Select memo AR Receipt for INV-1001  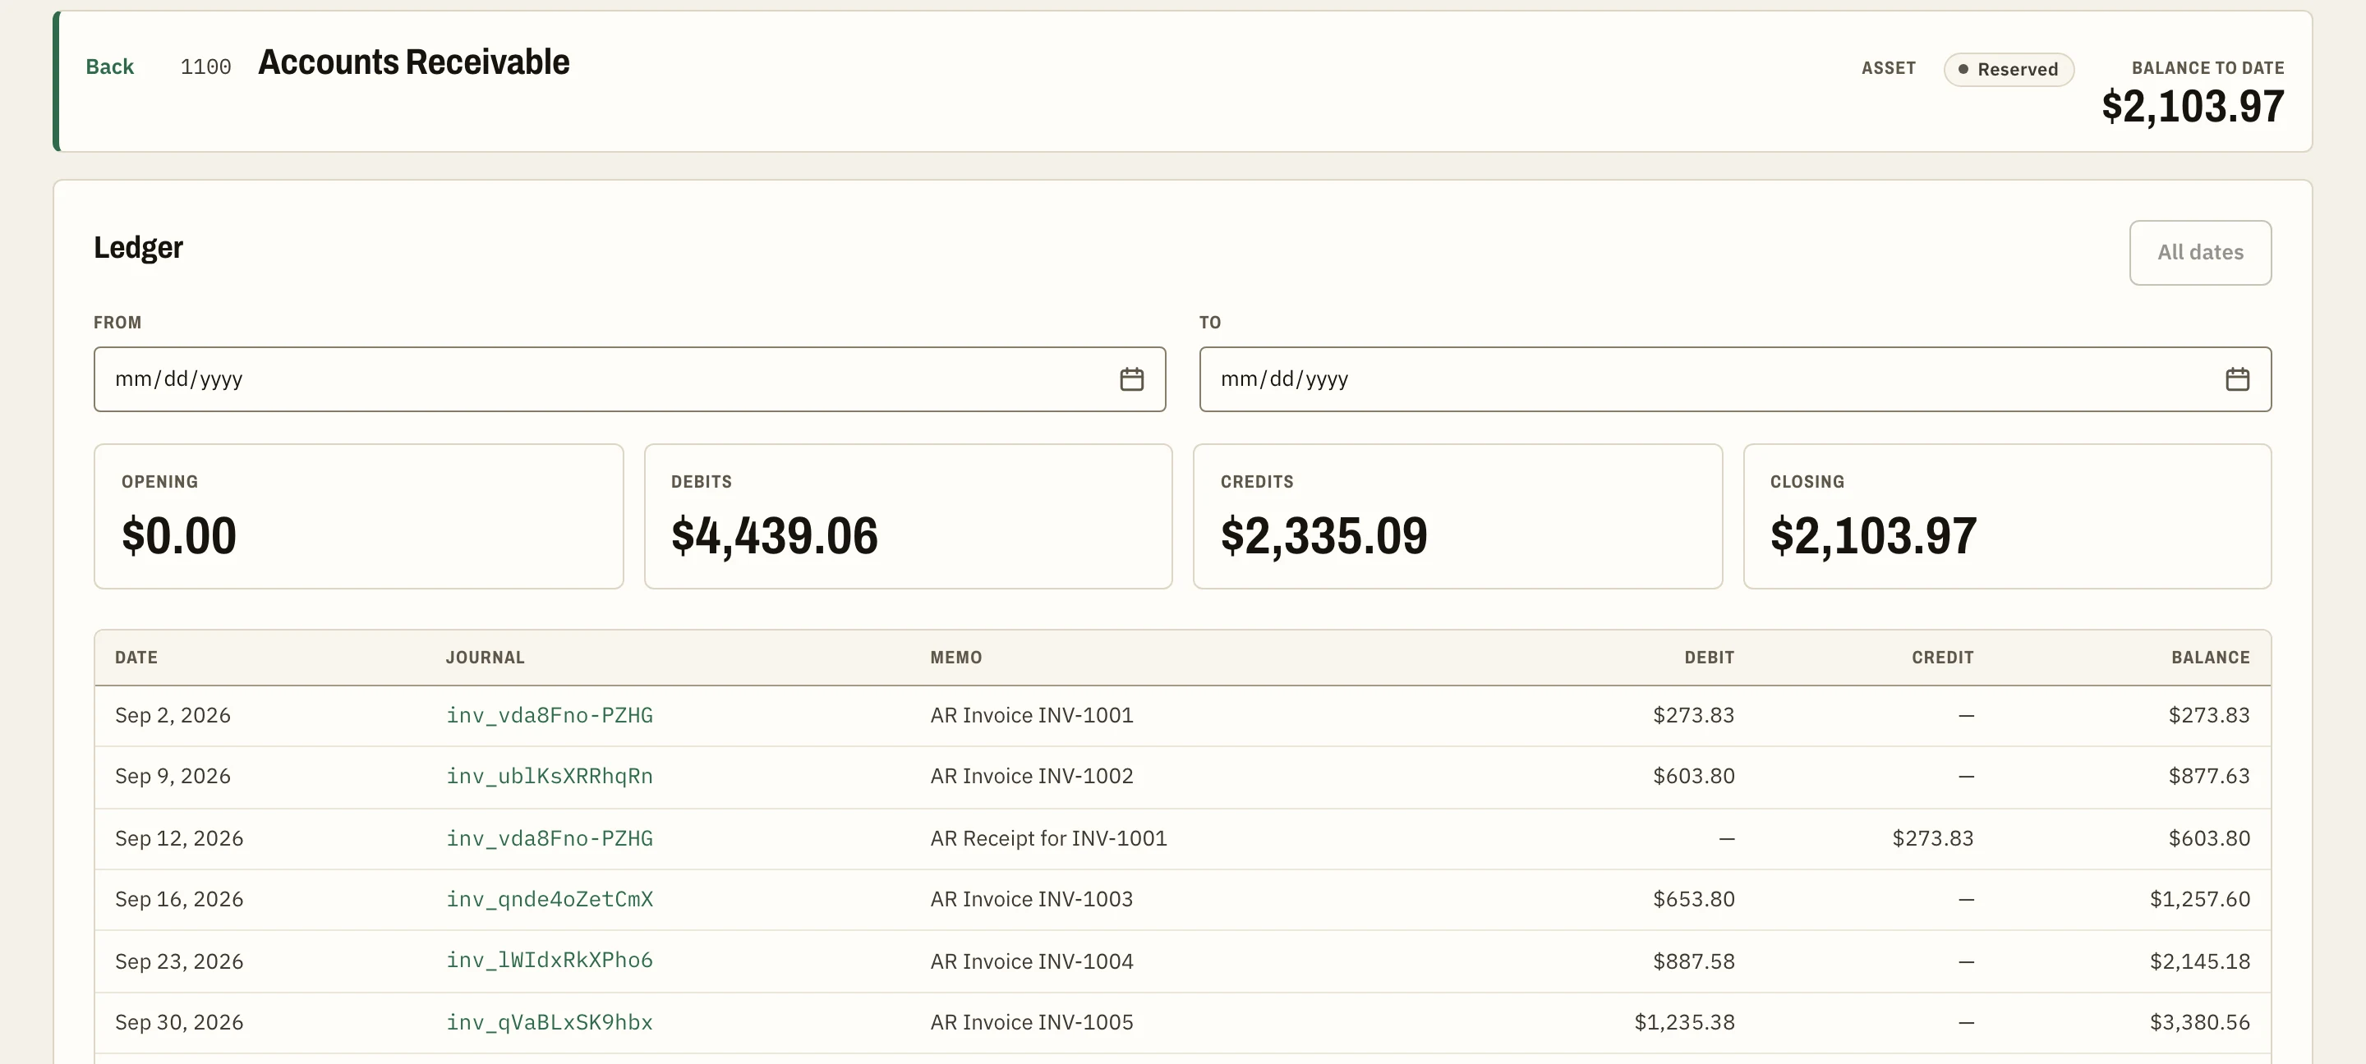(x=1048, y=838)
